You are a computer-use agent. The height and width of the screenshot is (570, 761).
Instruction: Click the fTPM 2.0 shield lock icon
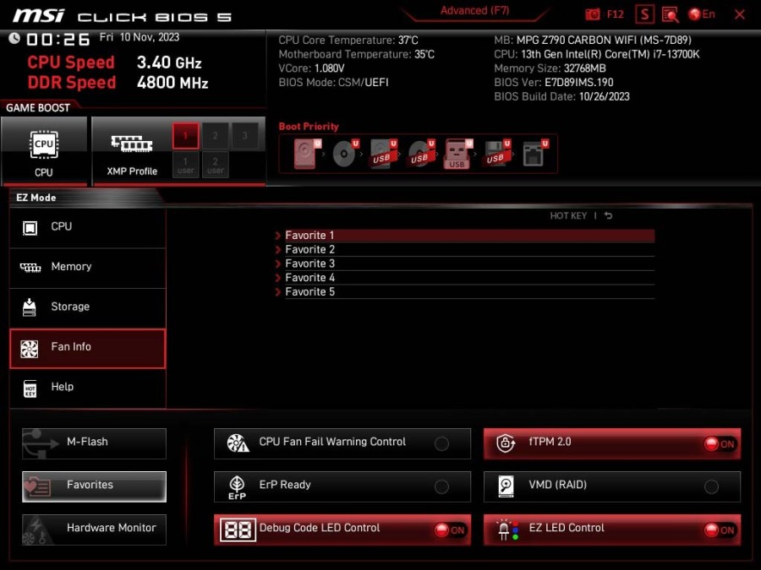[x=506, y=443]
